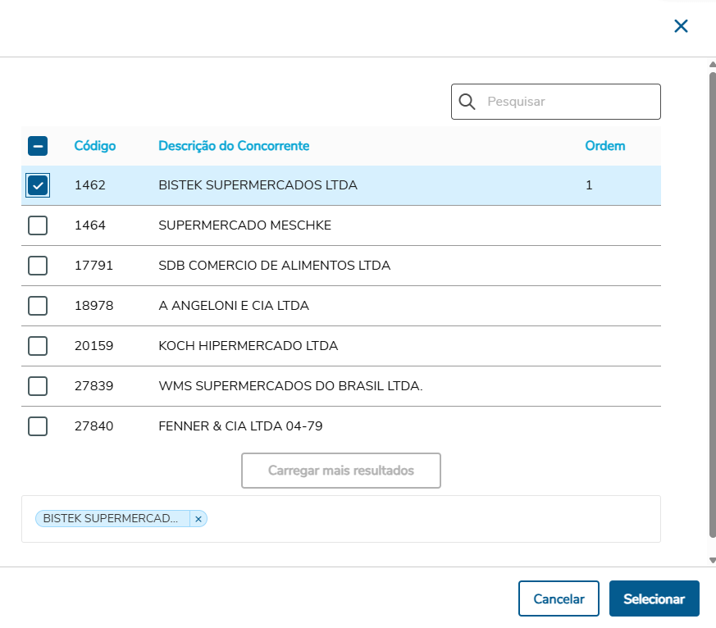Check FENNER & CIA LTDA checkbox
The height and width of the screenshot is (628, 716).
tap(38, 426)
